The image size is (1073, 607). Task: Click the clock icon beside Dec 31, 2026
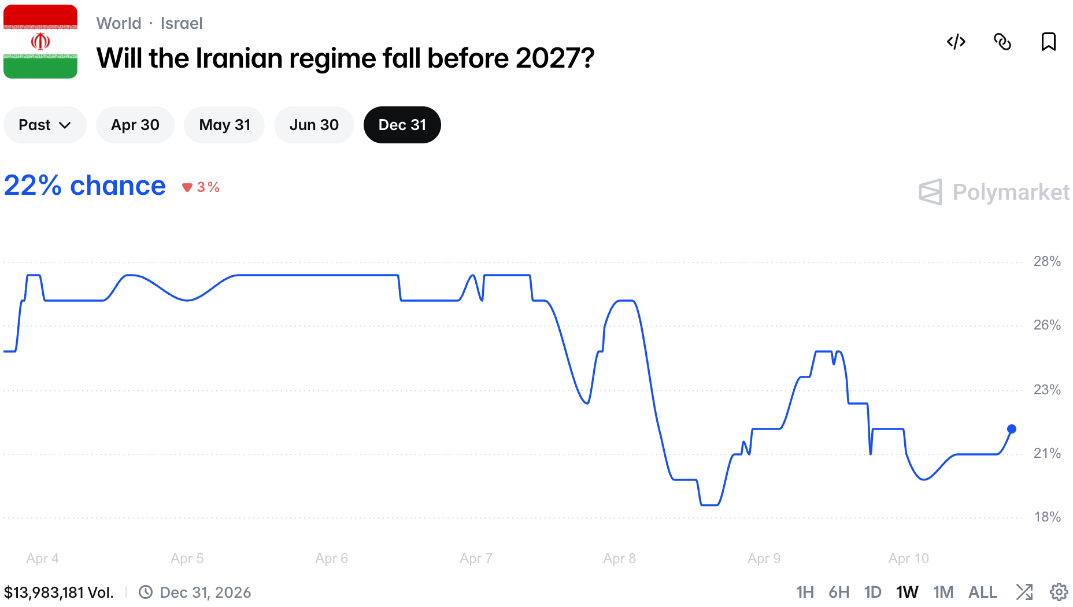pyautogui.click(x=146, y=592)
